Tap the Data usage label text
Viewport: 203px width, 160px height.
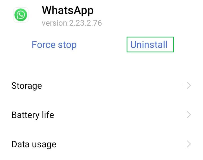[34, 144]
